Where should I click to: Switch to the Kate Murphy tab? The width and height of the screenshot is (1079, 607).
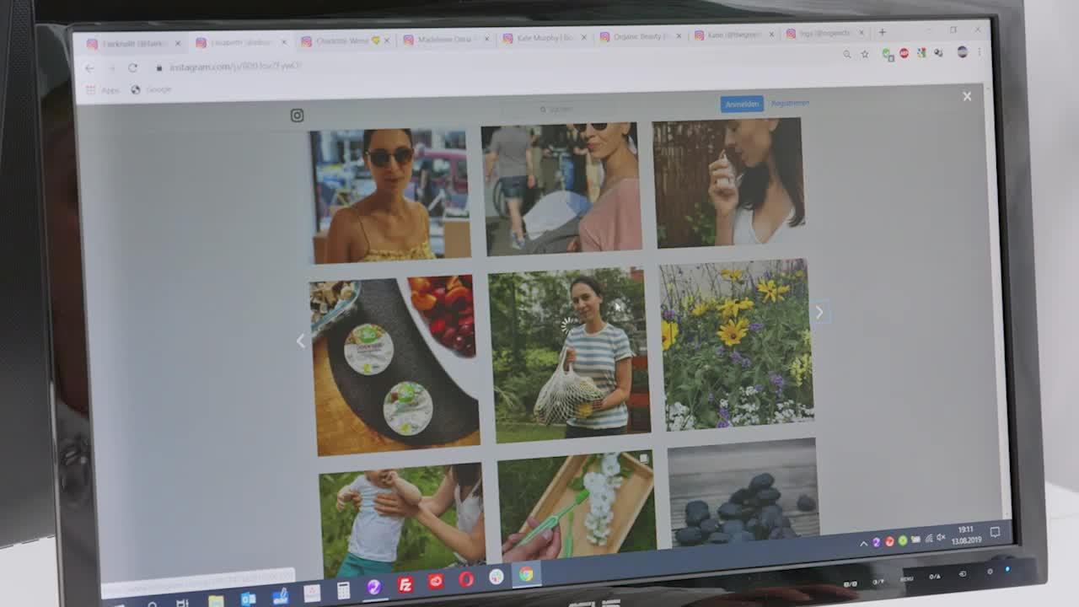pyautogui.click(x=544, y=38)
